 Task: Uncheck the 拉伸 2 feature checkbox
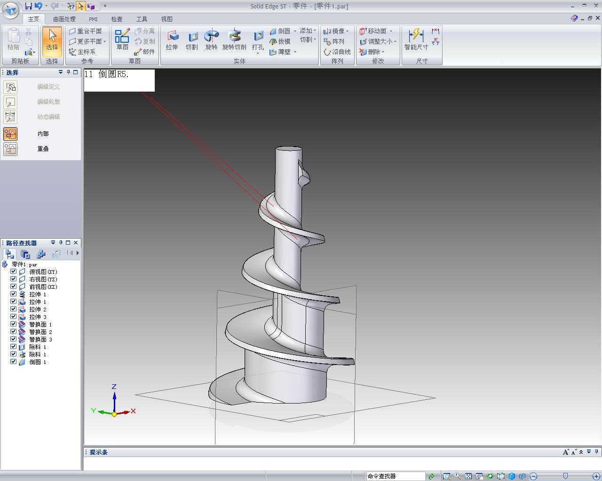tap(13, 309)
